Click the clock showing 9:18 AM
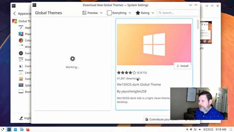 [x=221, y=129]
